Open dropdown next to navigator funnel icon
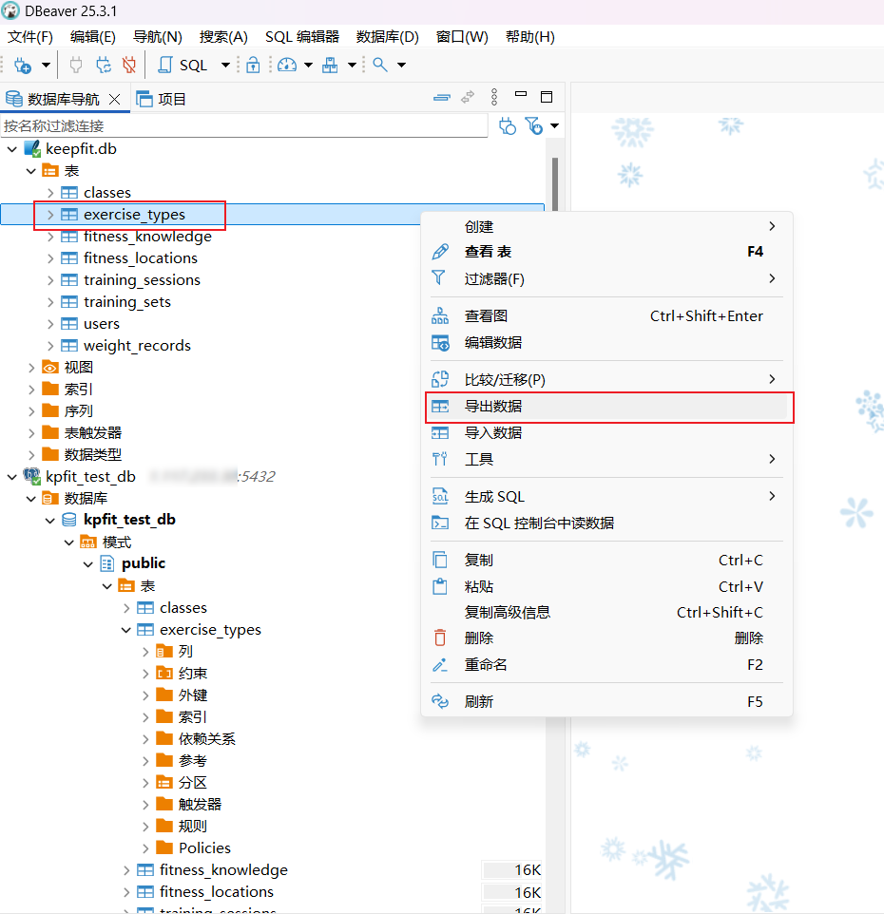Viewport: 884px width, 914px height. [554, 126]
